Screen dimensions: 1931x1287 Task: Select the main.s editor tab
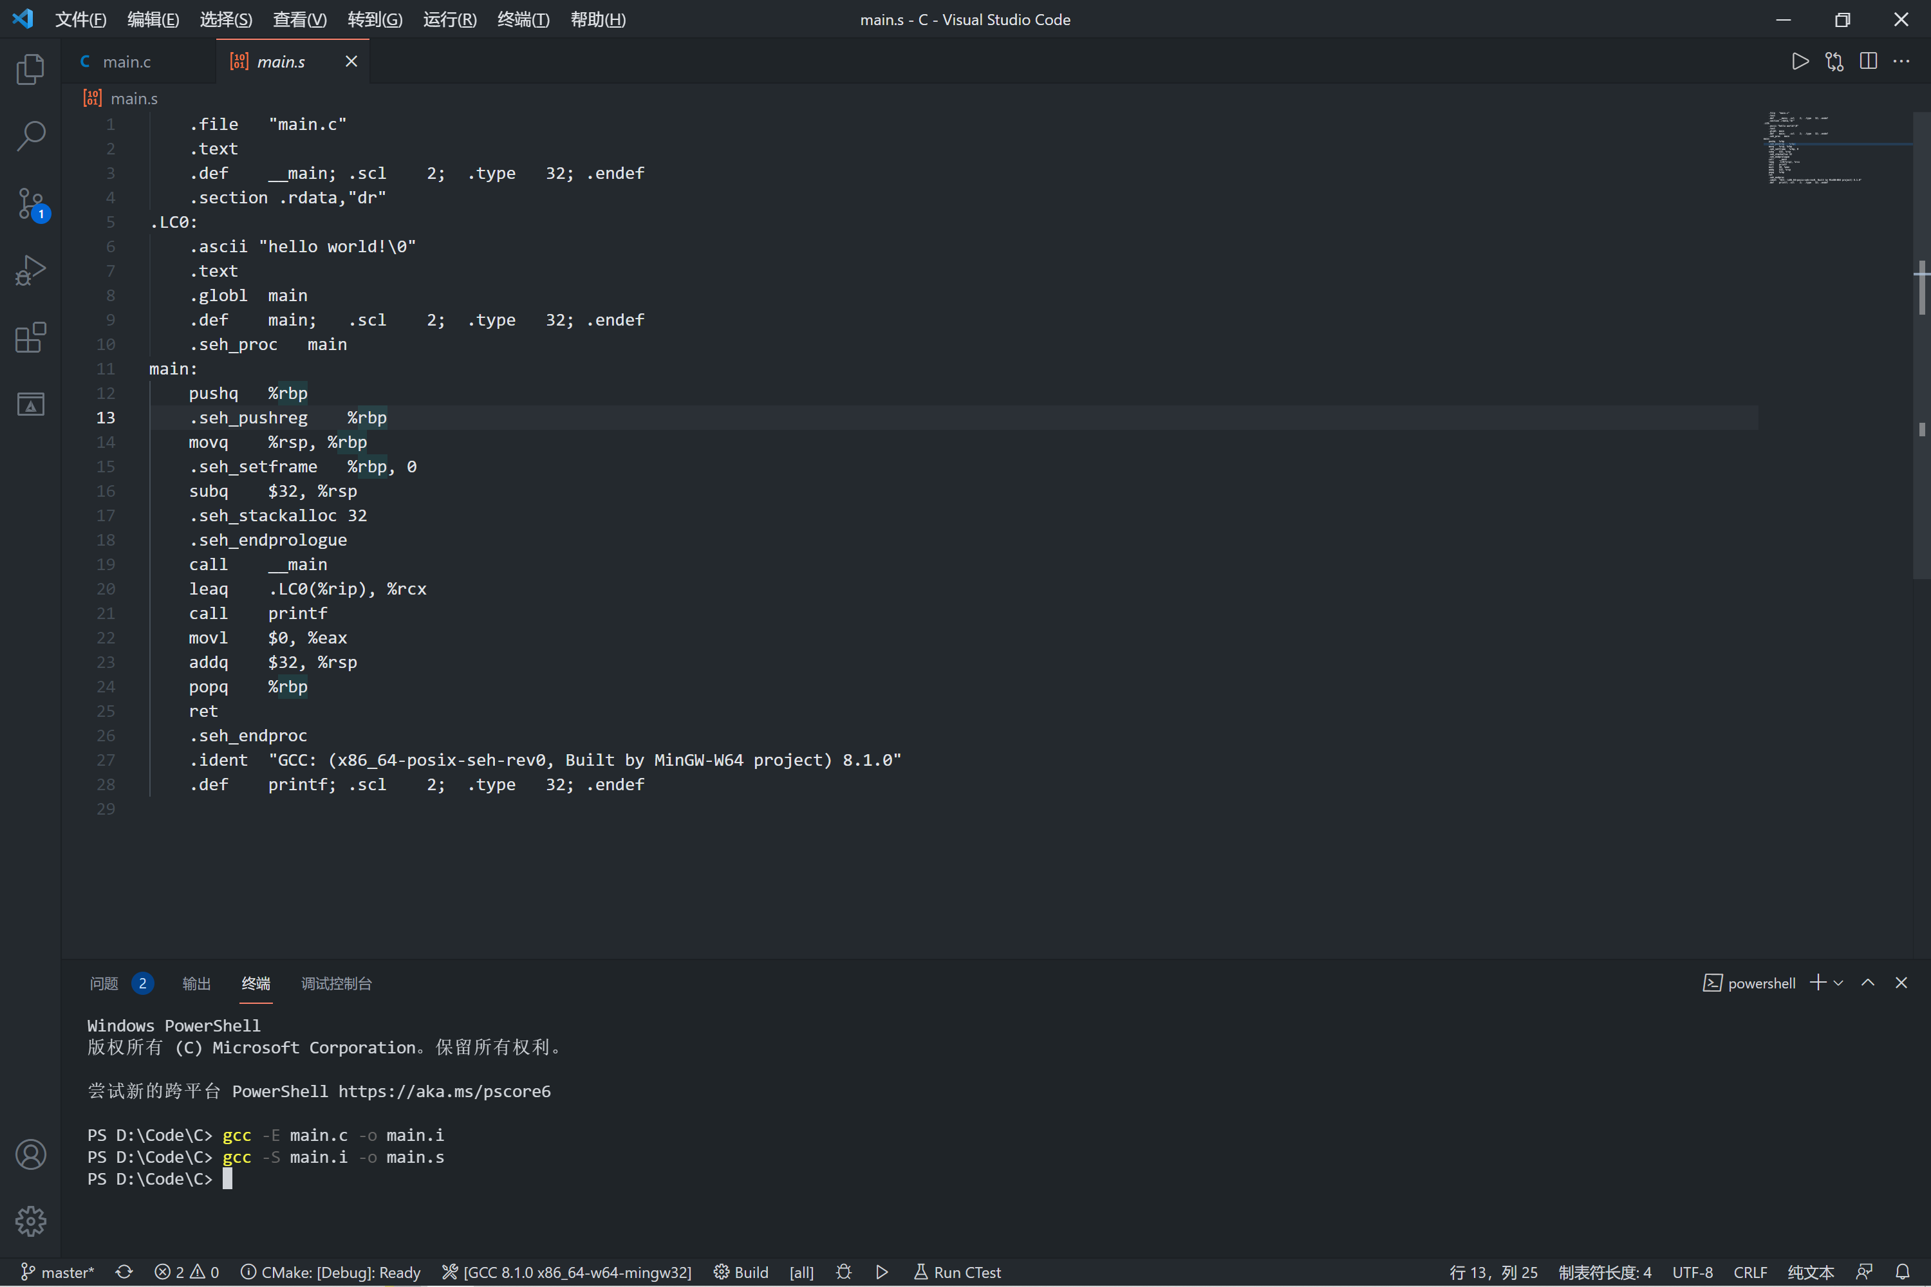point(281,62)
